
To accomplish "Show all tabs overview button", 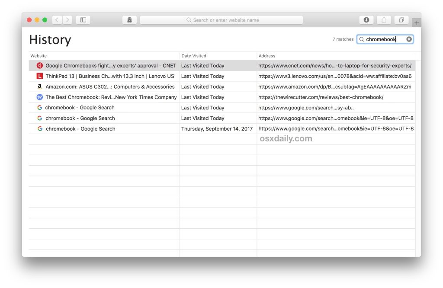I will 401,20.
